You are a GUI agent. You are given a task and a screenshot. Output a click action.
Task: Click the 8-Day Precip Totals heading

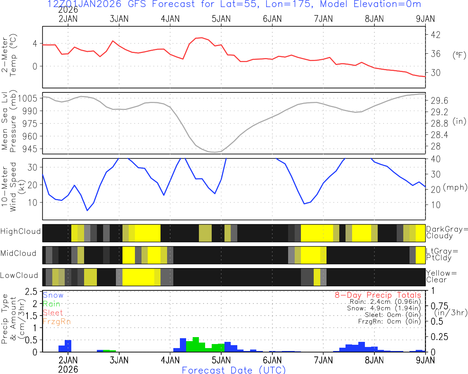click(378, 295)
